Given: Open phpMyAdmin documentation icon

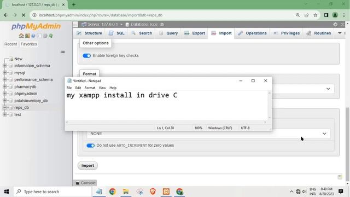Looking at the screenshot, I should click(33, 36).
